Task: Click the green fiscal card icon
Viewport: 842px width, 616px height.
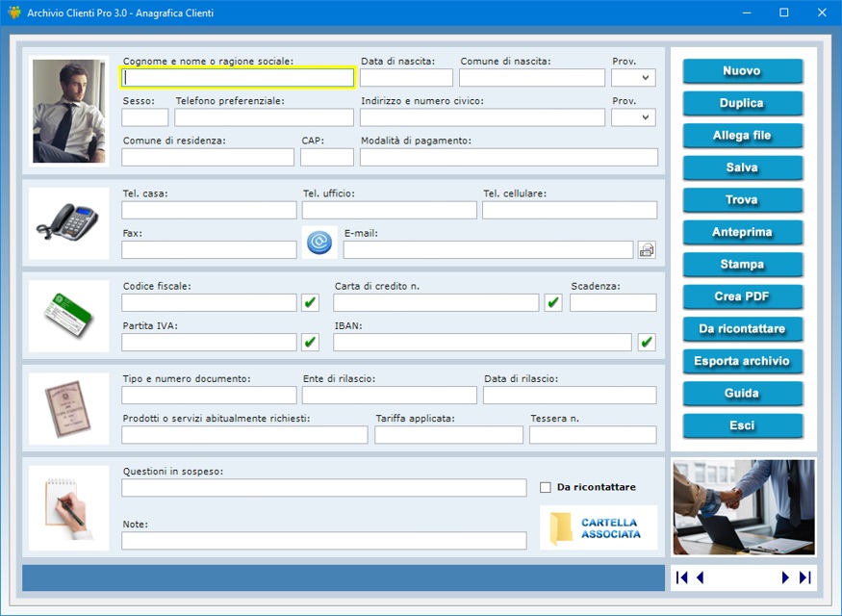Action: pos(68,315)
